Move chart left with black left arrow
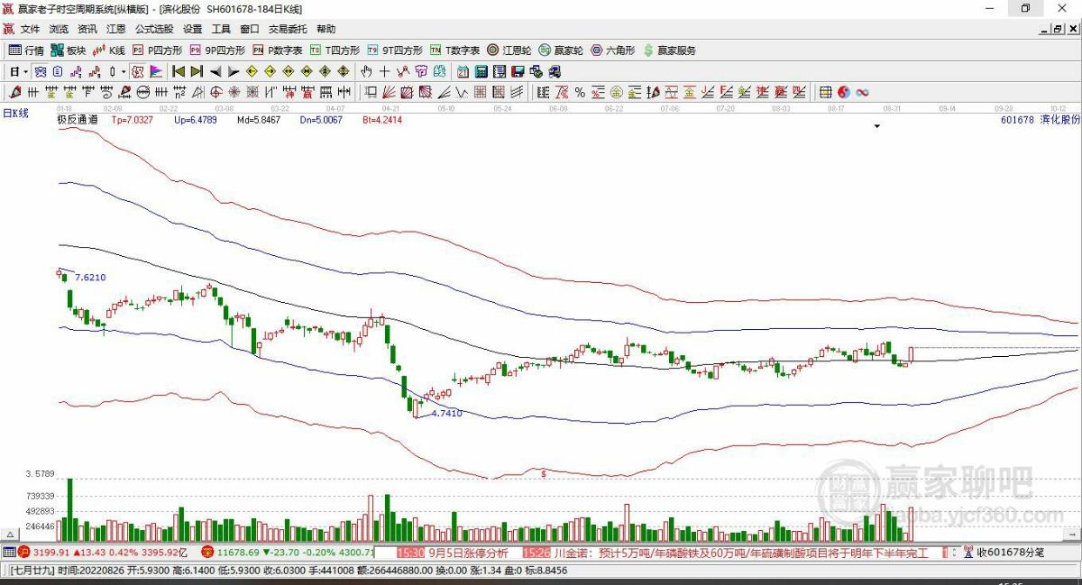Screen dimensions: 1082x585 (215, 71)
